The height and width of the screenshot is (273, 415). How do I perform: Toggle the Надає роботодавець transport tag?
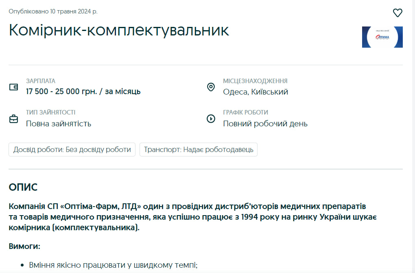click(x=198, y=150)
